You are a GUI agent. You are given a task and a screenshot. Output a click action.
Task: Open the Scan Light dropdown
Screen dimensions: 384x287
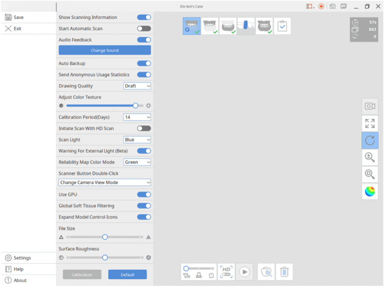[137, 140]
